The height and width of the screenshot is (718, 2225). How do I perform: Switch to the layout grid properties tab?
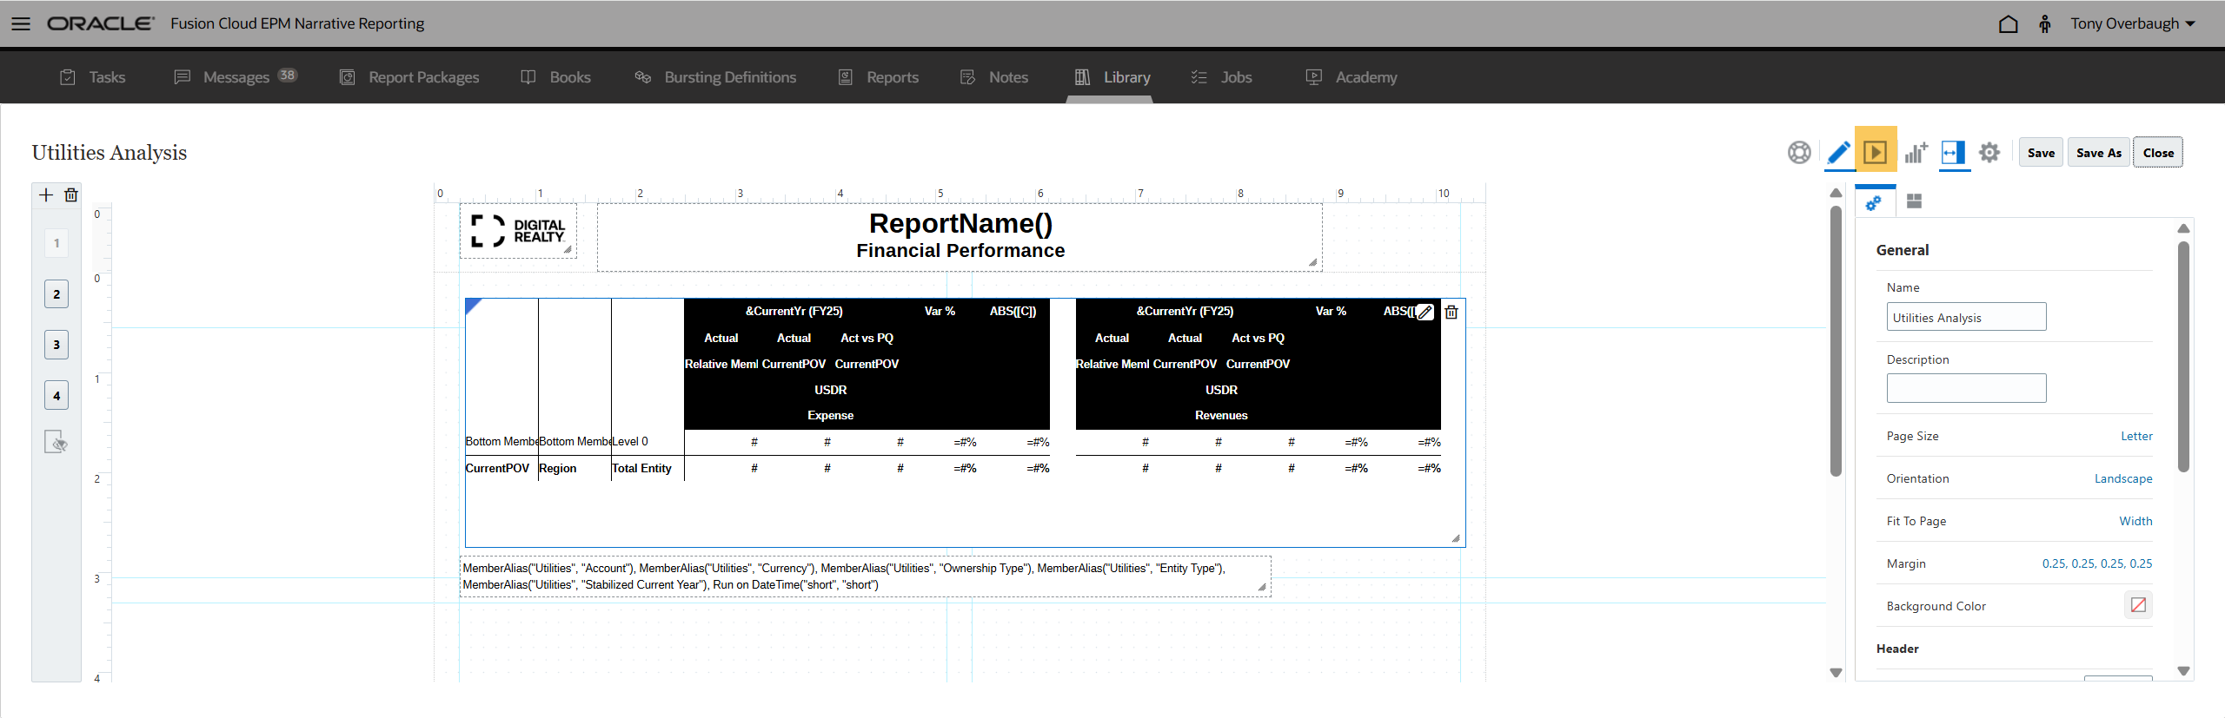tap(1914, 201)
